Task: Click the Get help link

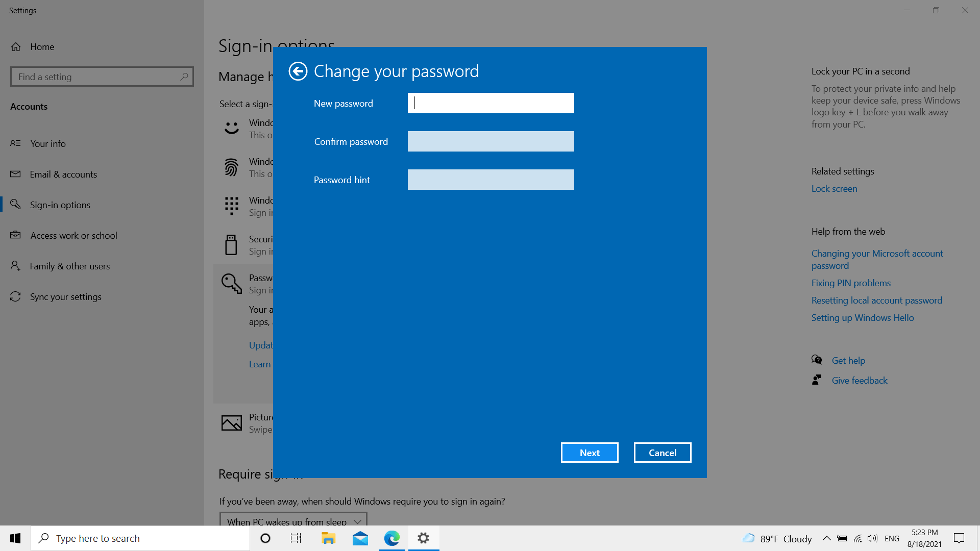Action: pyautogui.click(x=848, y=361)
